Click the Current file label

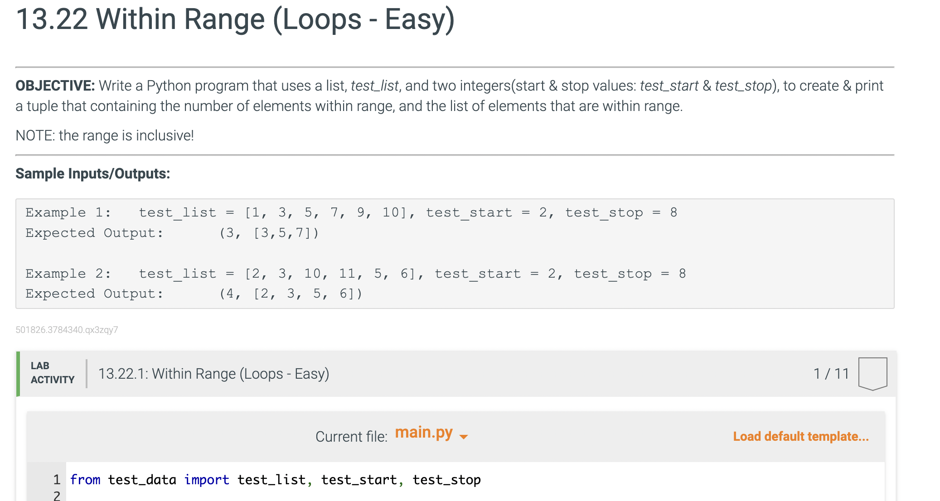click(352, 436)
